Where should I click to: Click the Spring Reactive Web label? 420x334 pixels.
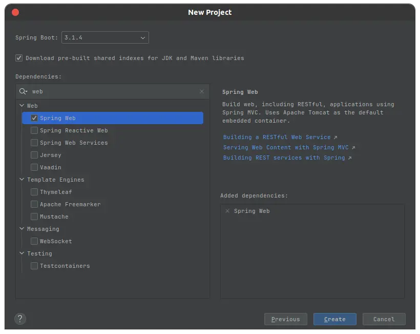coord(74,130)
